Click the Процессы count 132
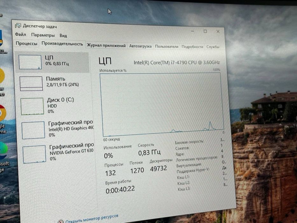 (x=110, y=173)
